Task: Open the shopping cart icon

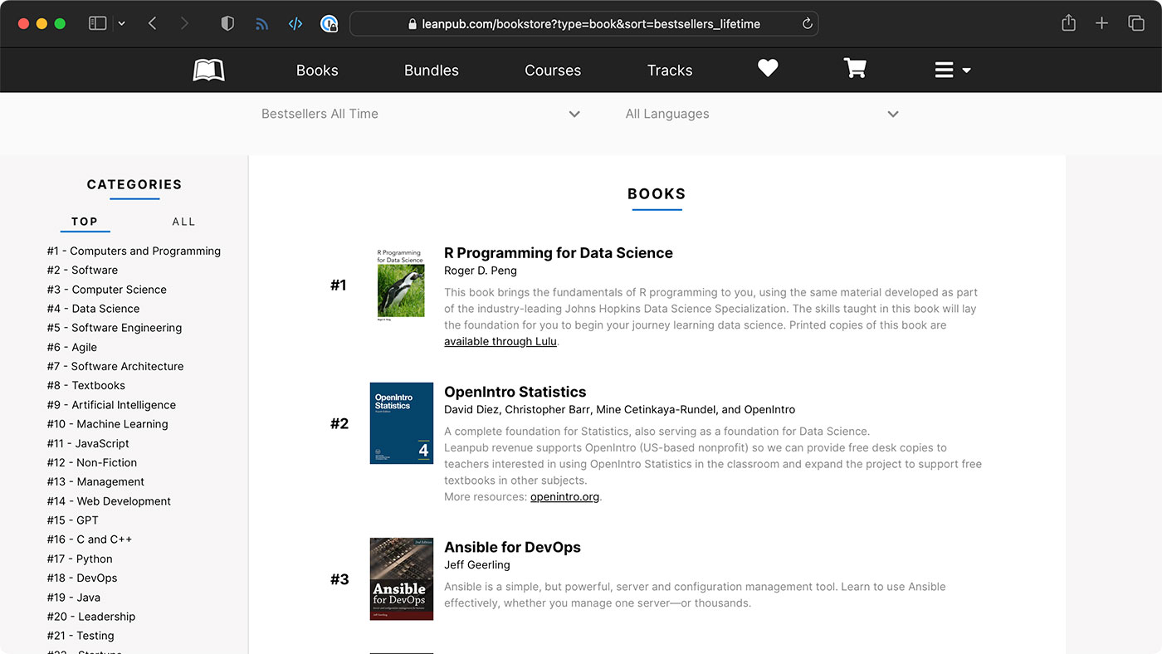Action: pos(855,69)
